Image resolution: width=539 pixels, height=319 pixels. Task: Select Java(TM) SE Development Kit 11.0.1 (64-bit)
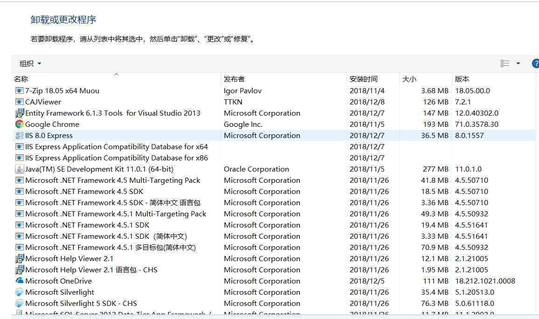pos(99,169)
